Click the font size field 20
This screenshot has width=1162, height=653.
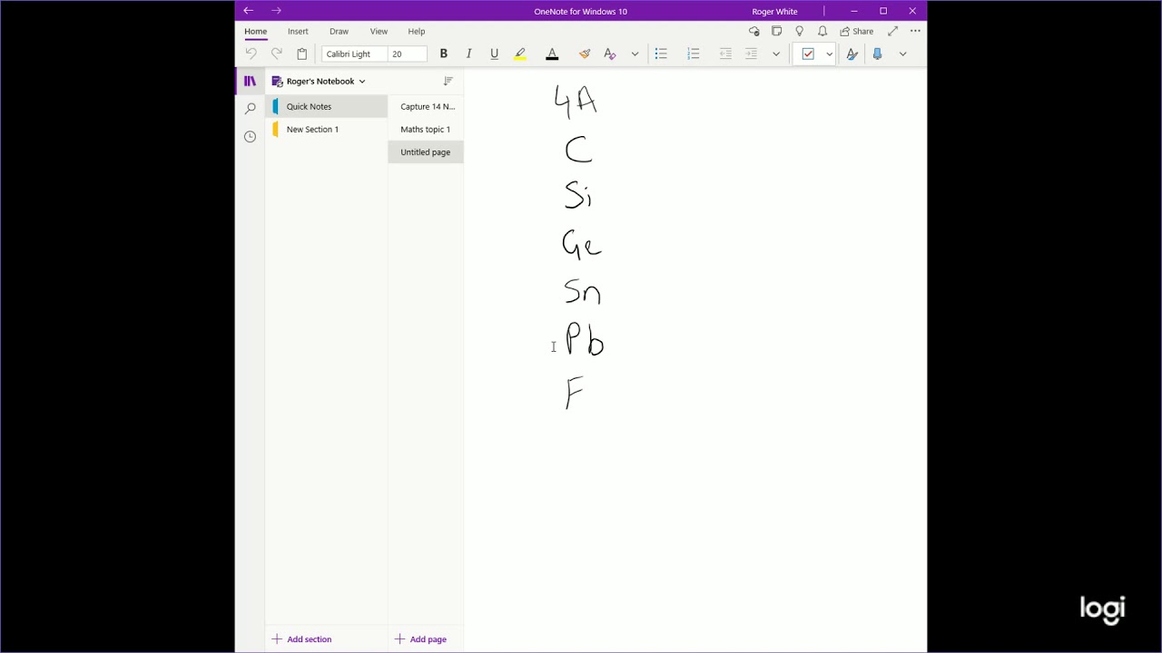pyautogui.click(x=408, y=54)
